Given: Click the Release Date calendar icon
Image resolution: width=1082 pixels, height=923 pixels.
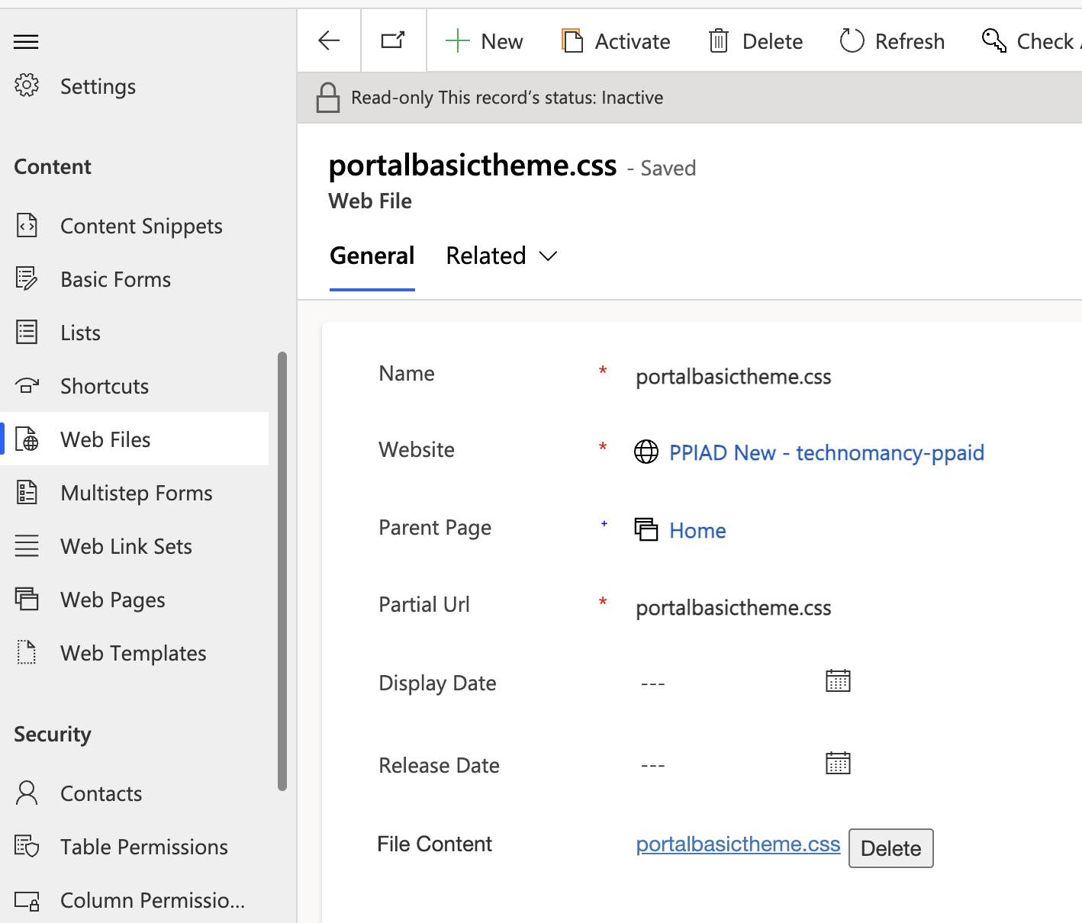Looking at the screenshot, I should pyautogui.click(x=838, y=762).
